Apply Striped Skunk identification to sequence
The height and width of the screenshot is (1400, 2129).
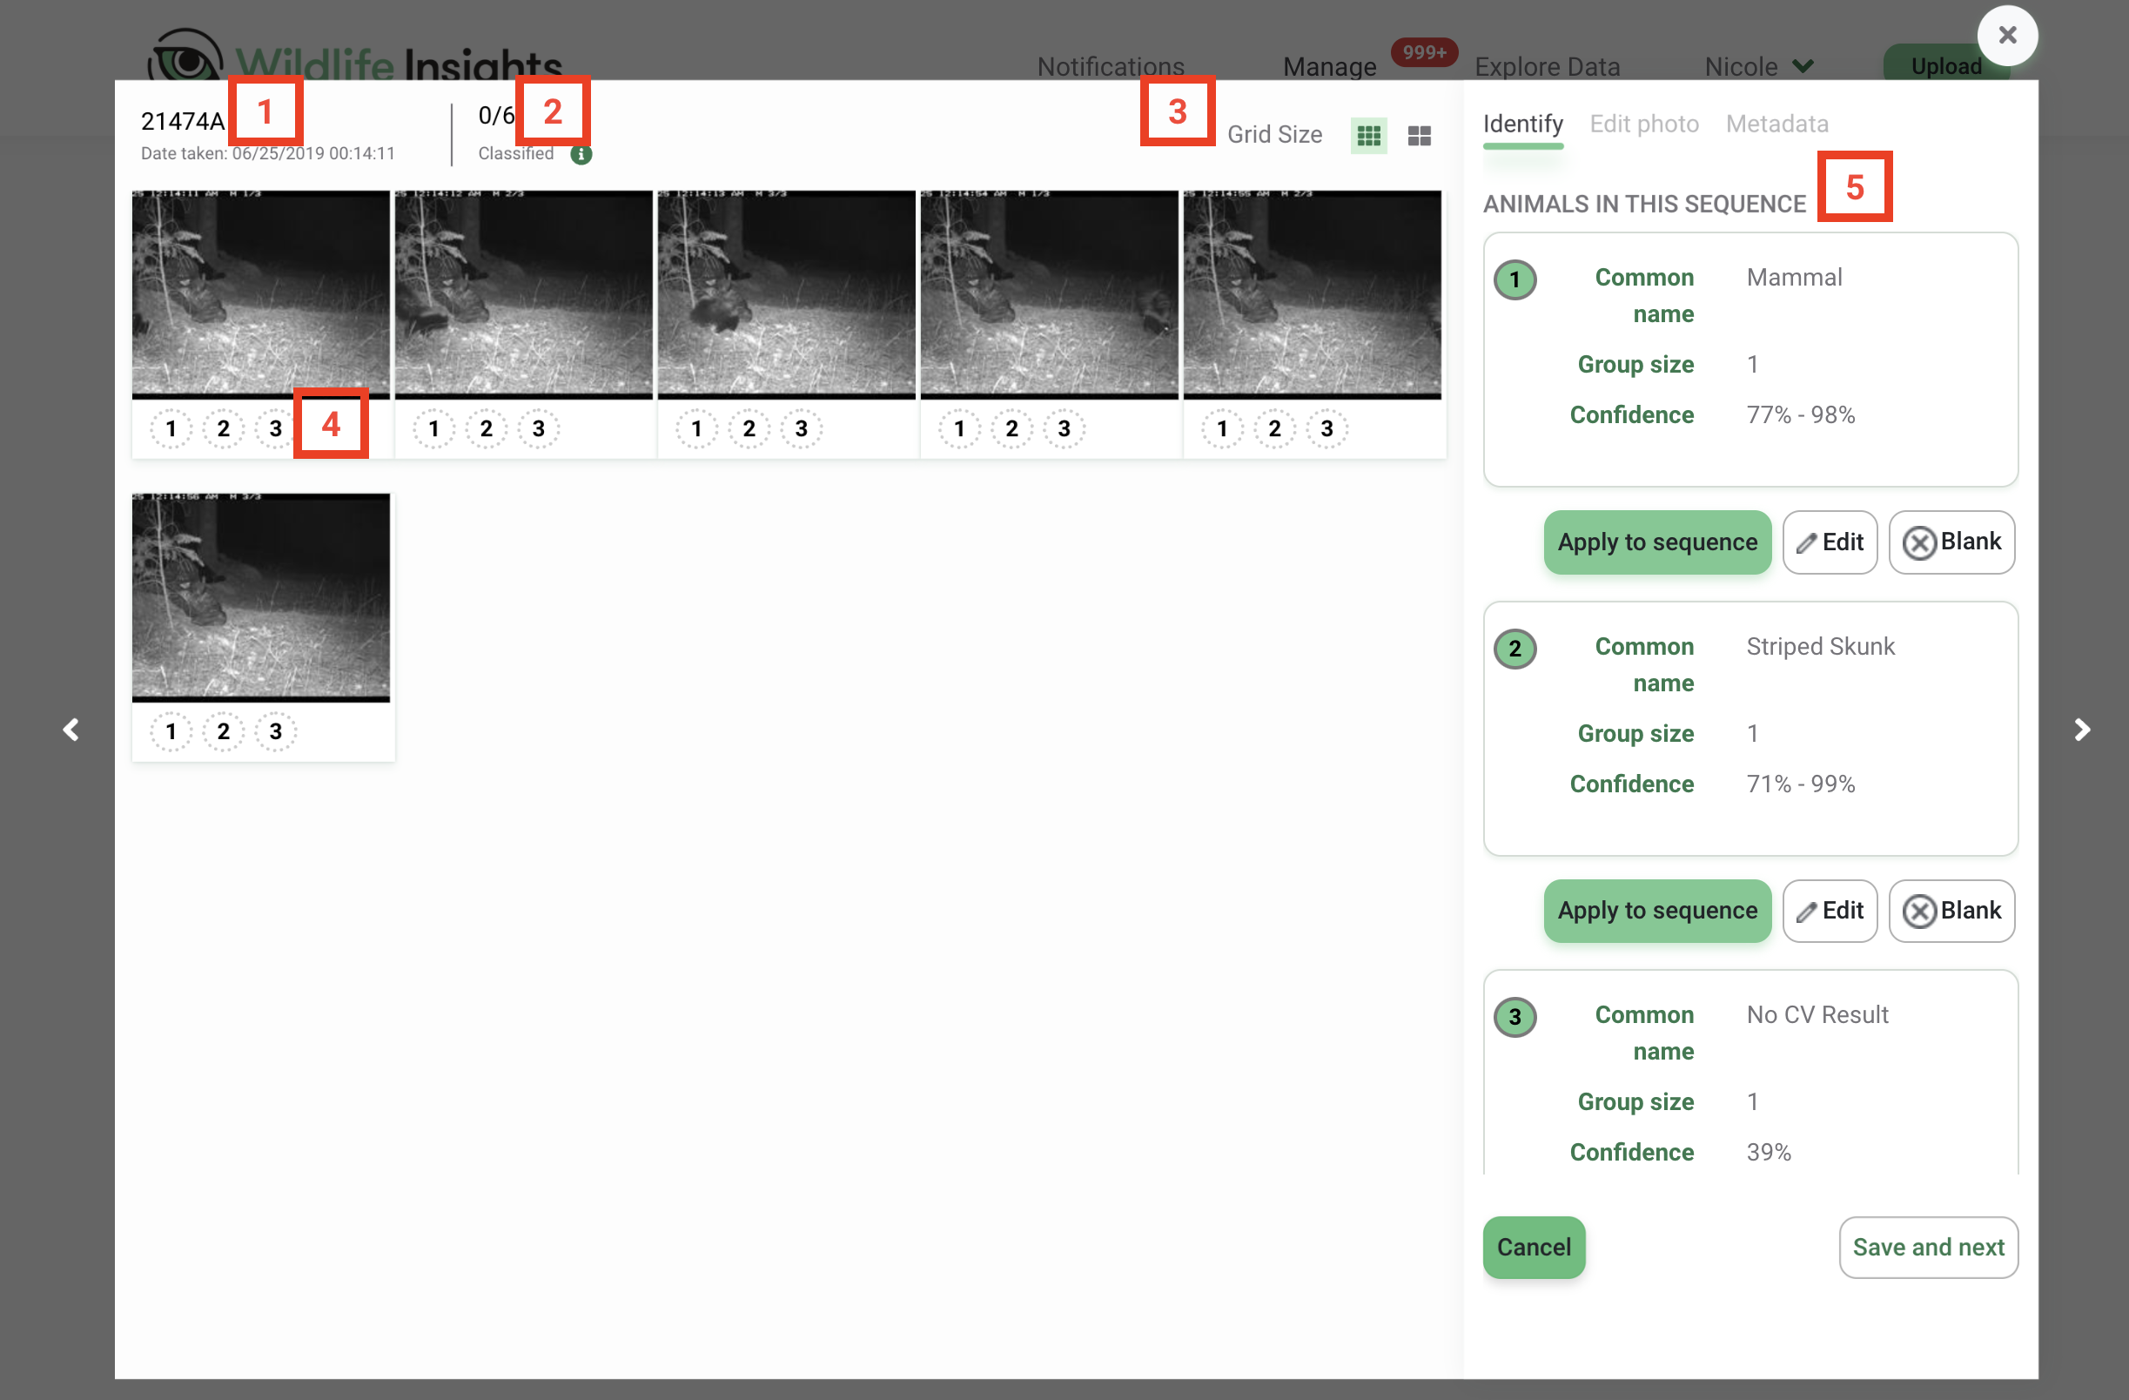coord(1656,911)
